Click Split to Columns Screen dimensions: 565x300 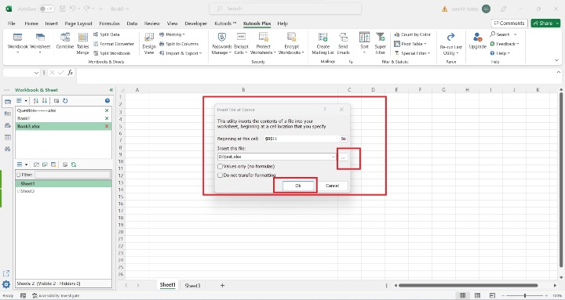pyautogui.click(x=179, y=44)
